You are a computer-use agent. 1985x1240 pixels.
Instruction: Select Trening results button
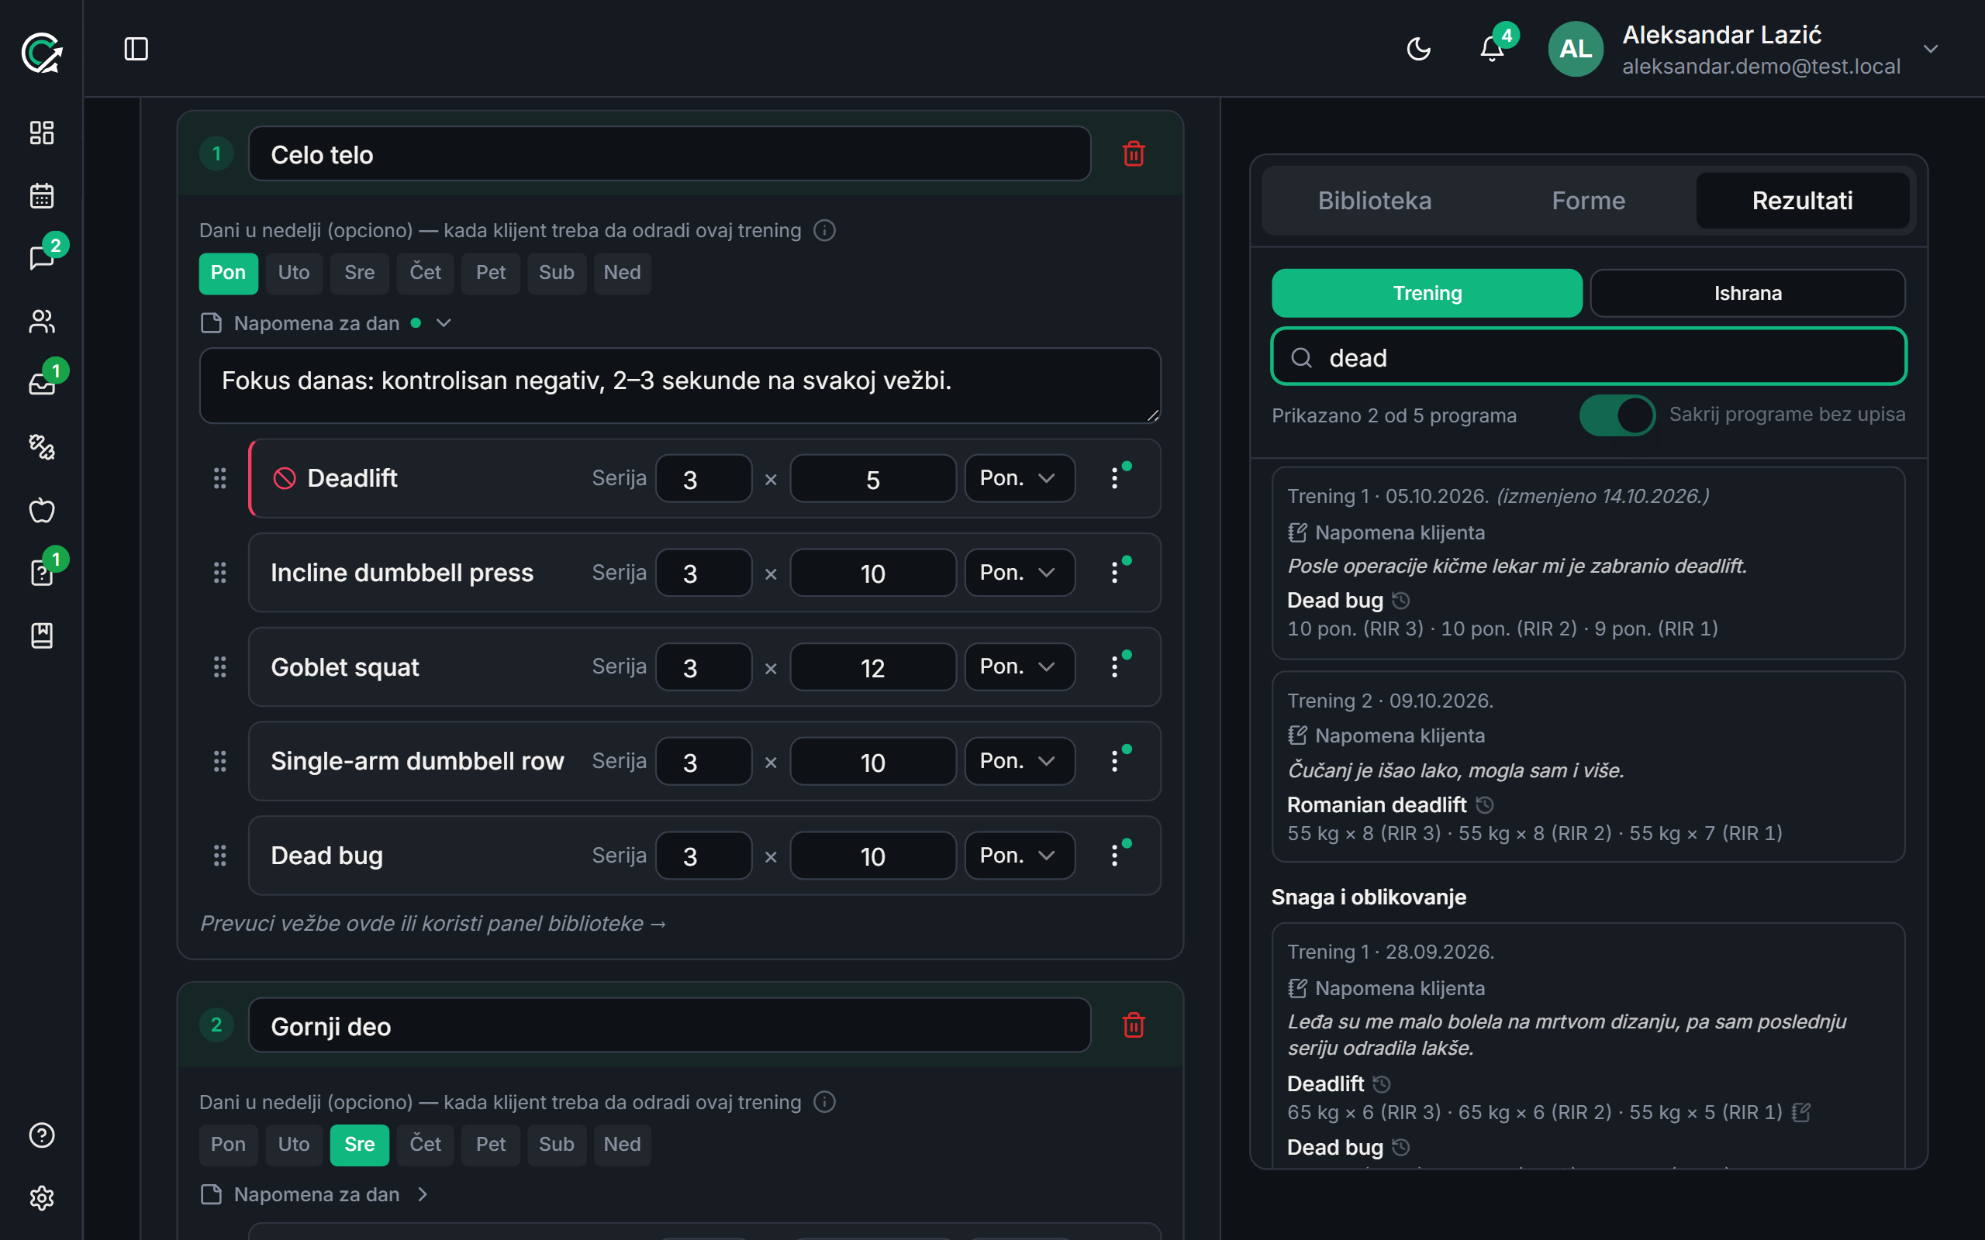1427,293
